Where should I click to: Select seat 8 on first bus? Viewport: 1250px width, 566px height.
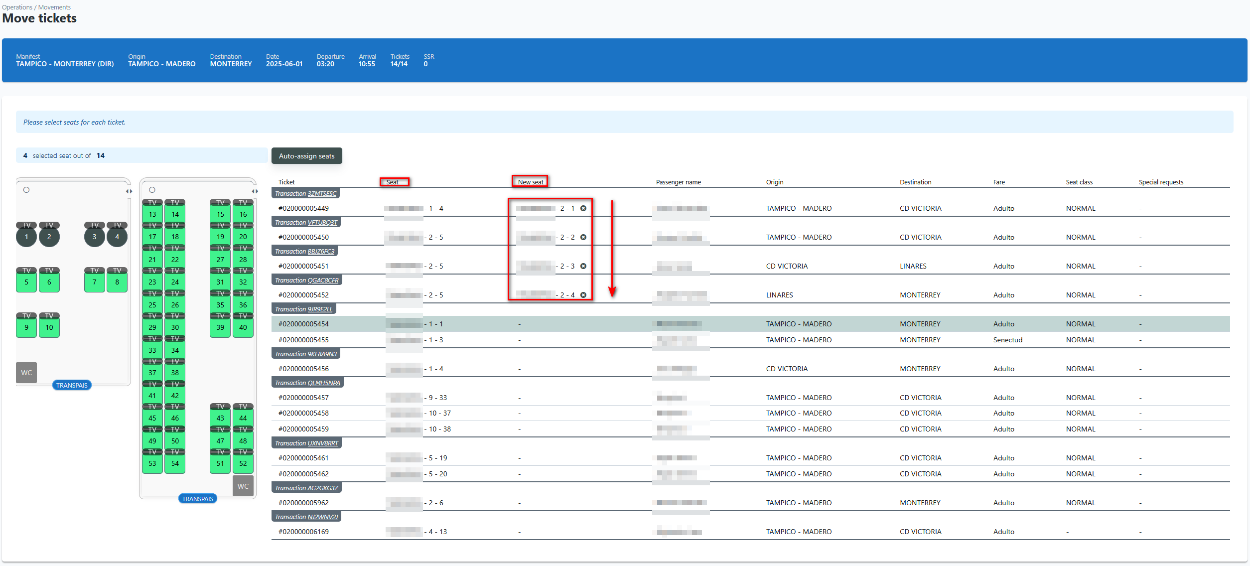[117, 282]
